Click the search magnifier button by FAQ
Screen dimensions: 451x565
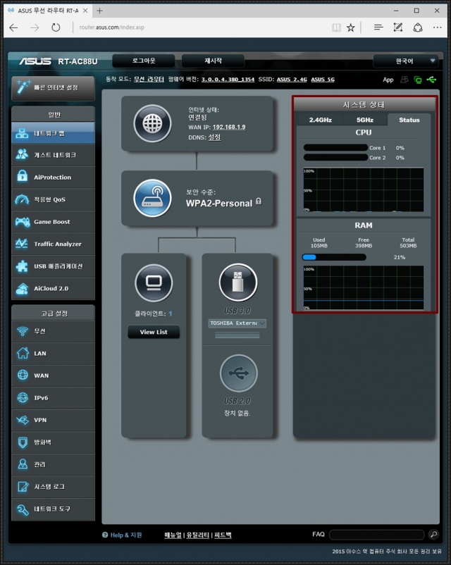coord(433,535)
